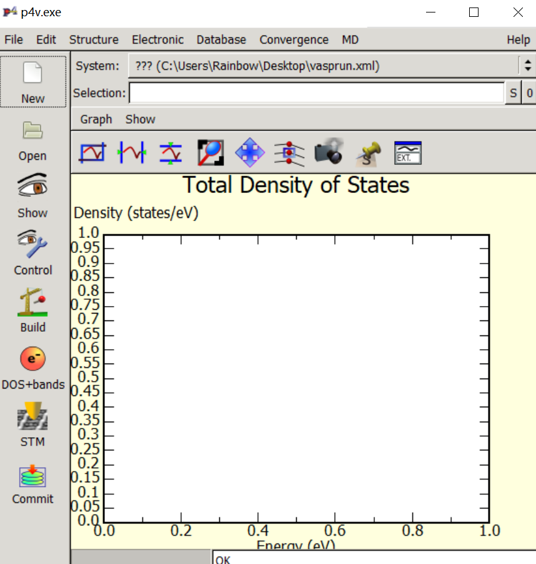Click into the Selection input field
This screenshot has width=536, height=564.
click(316, 93)
